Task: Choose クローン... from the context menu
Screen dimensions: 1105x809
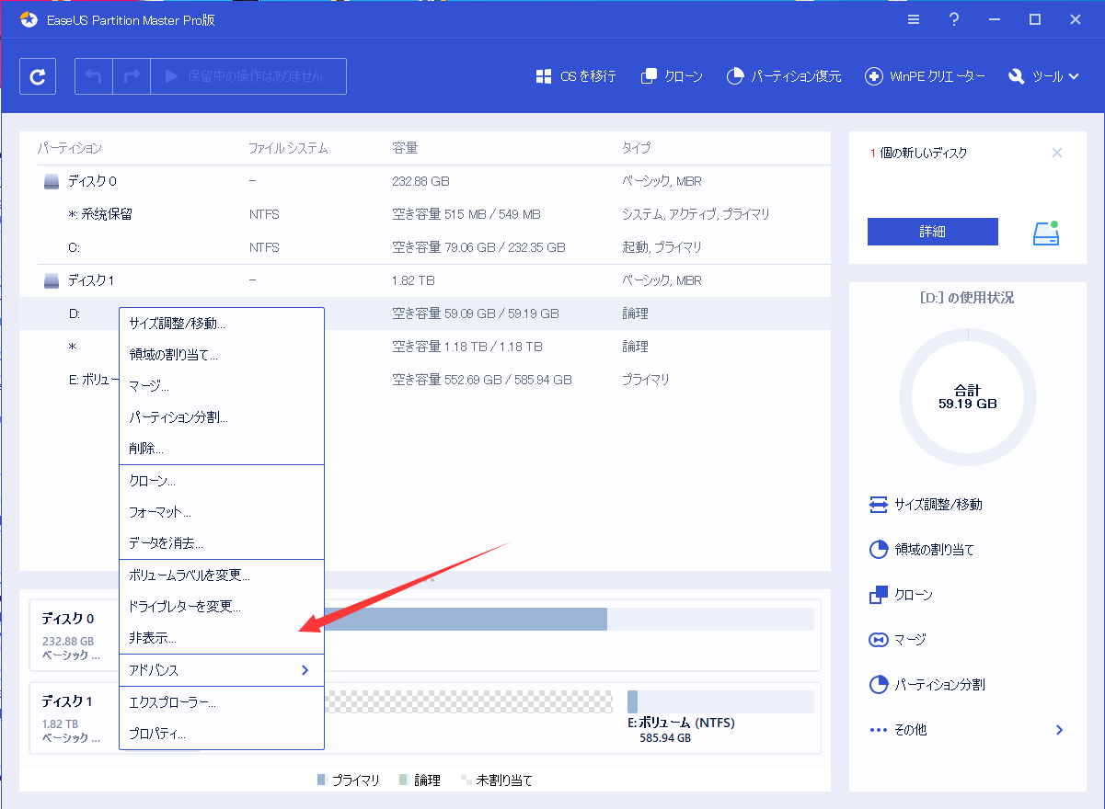Action: point(222,481)
